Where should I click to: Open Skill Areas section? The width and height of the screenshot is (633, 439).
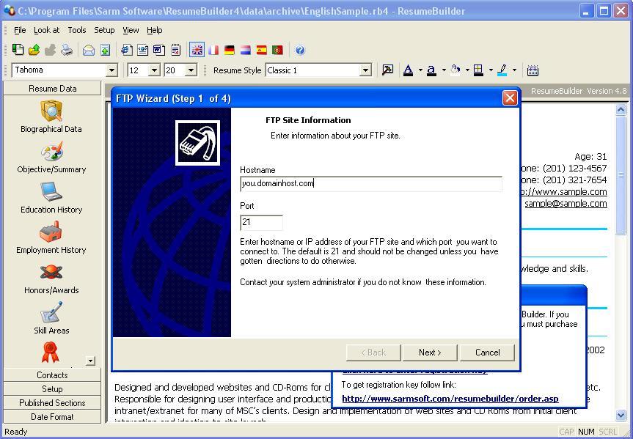(x=51, y=319)
